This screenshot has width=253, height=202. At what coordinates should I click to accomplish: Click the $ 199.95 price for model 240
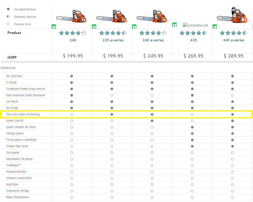click(x=73, y=56)
